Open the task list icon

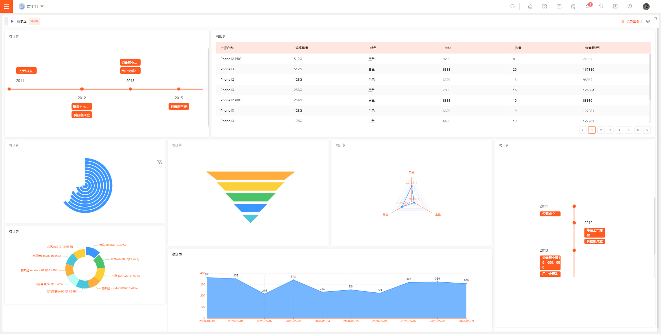click(559, 6)
